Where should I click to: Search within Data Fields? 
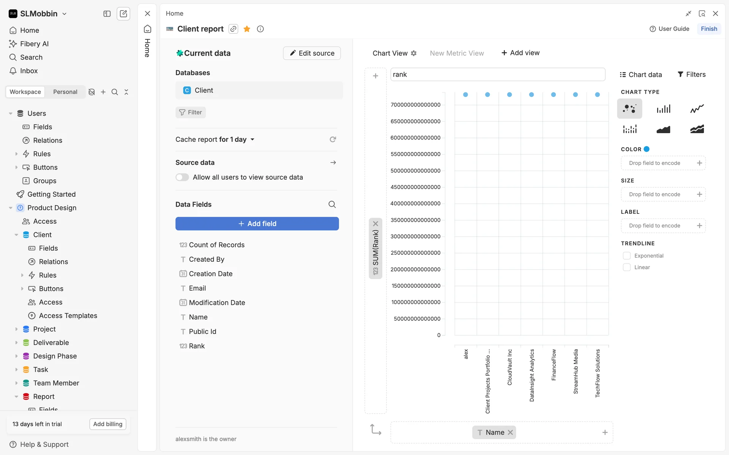[x=332, y=204]
